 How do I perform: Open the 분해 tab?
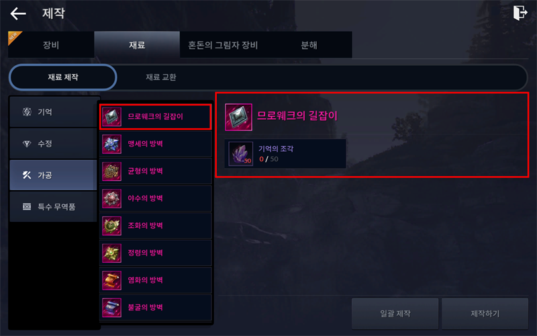(309, 45)
